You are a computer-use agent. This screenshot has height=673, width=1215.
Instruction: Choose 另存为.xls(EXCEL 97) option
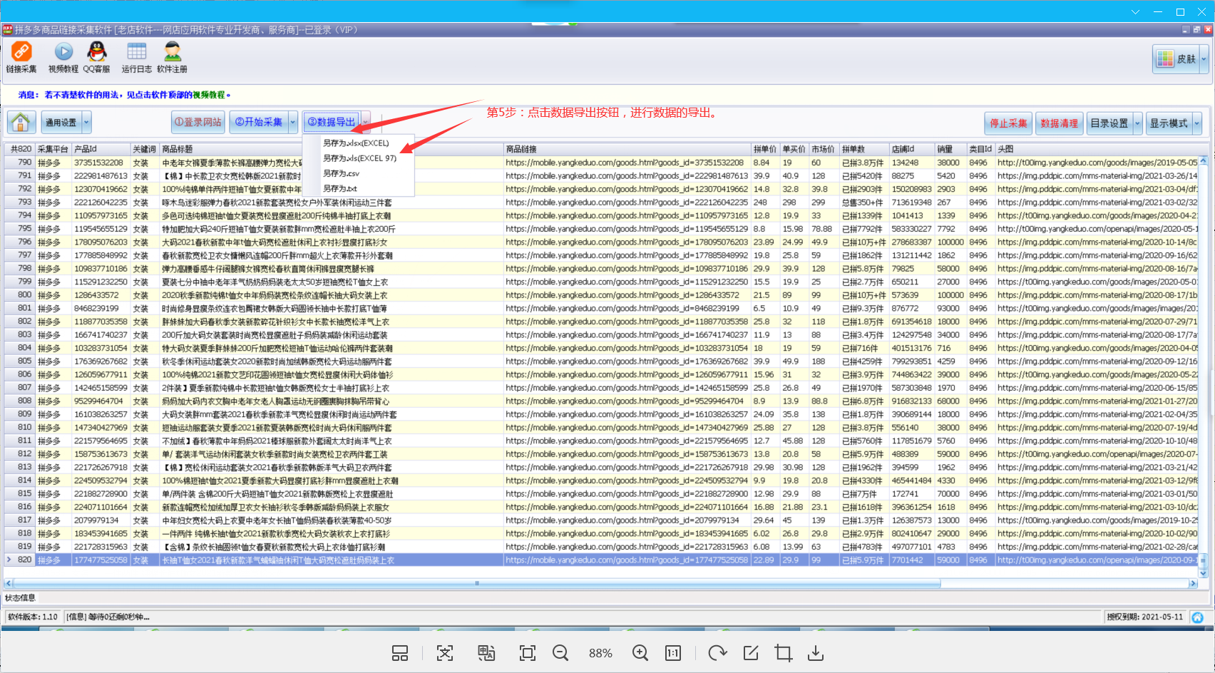(359, 158)
